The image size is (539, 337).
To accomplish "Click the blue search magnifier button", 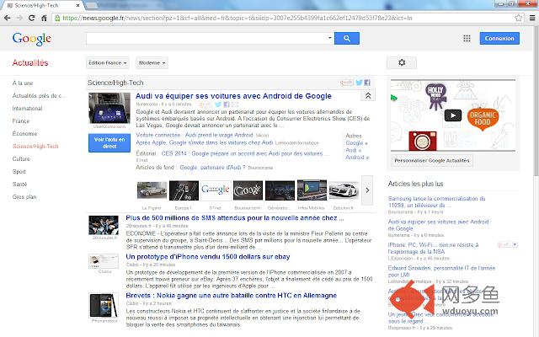I will pos(347,38).
